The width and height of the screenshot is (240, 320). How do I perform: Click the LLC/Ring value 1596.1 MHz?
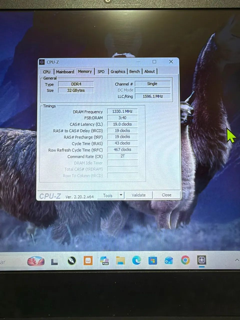pos(152,96)
